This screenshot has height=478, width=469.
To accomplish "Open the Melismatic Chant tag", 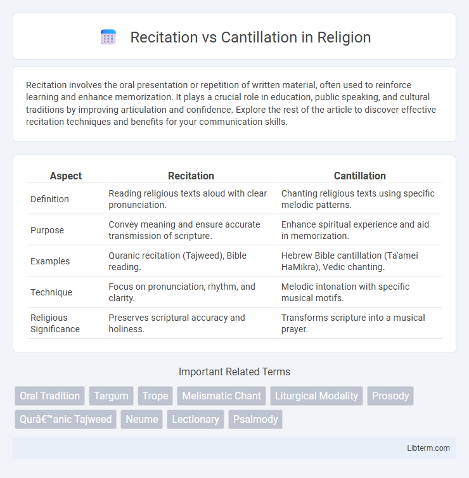I will (222, 396).
